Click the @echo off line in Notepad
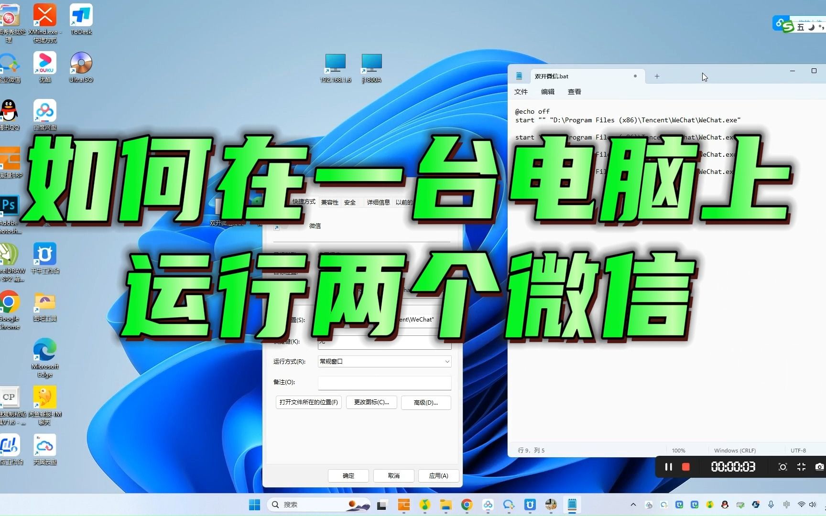The image size is (826, 516). (533, 111)
